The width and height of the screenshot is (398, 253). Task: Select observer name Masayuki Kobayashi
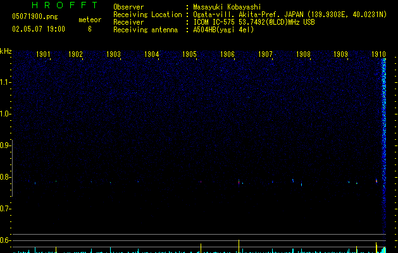(x=227, y=7)
